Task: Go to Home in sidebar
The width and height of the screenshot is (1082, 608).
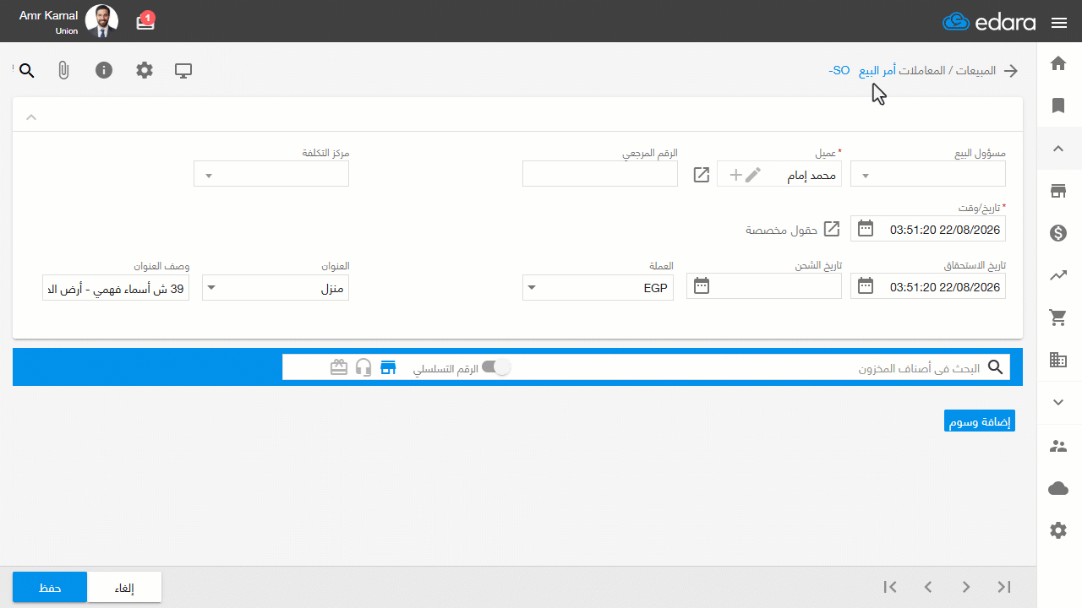Action: tap(1058, 63)
